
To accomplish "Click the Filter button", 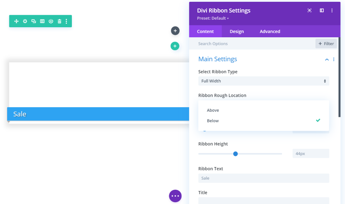I will [x=326, y=44].
